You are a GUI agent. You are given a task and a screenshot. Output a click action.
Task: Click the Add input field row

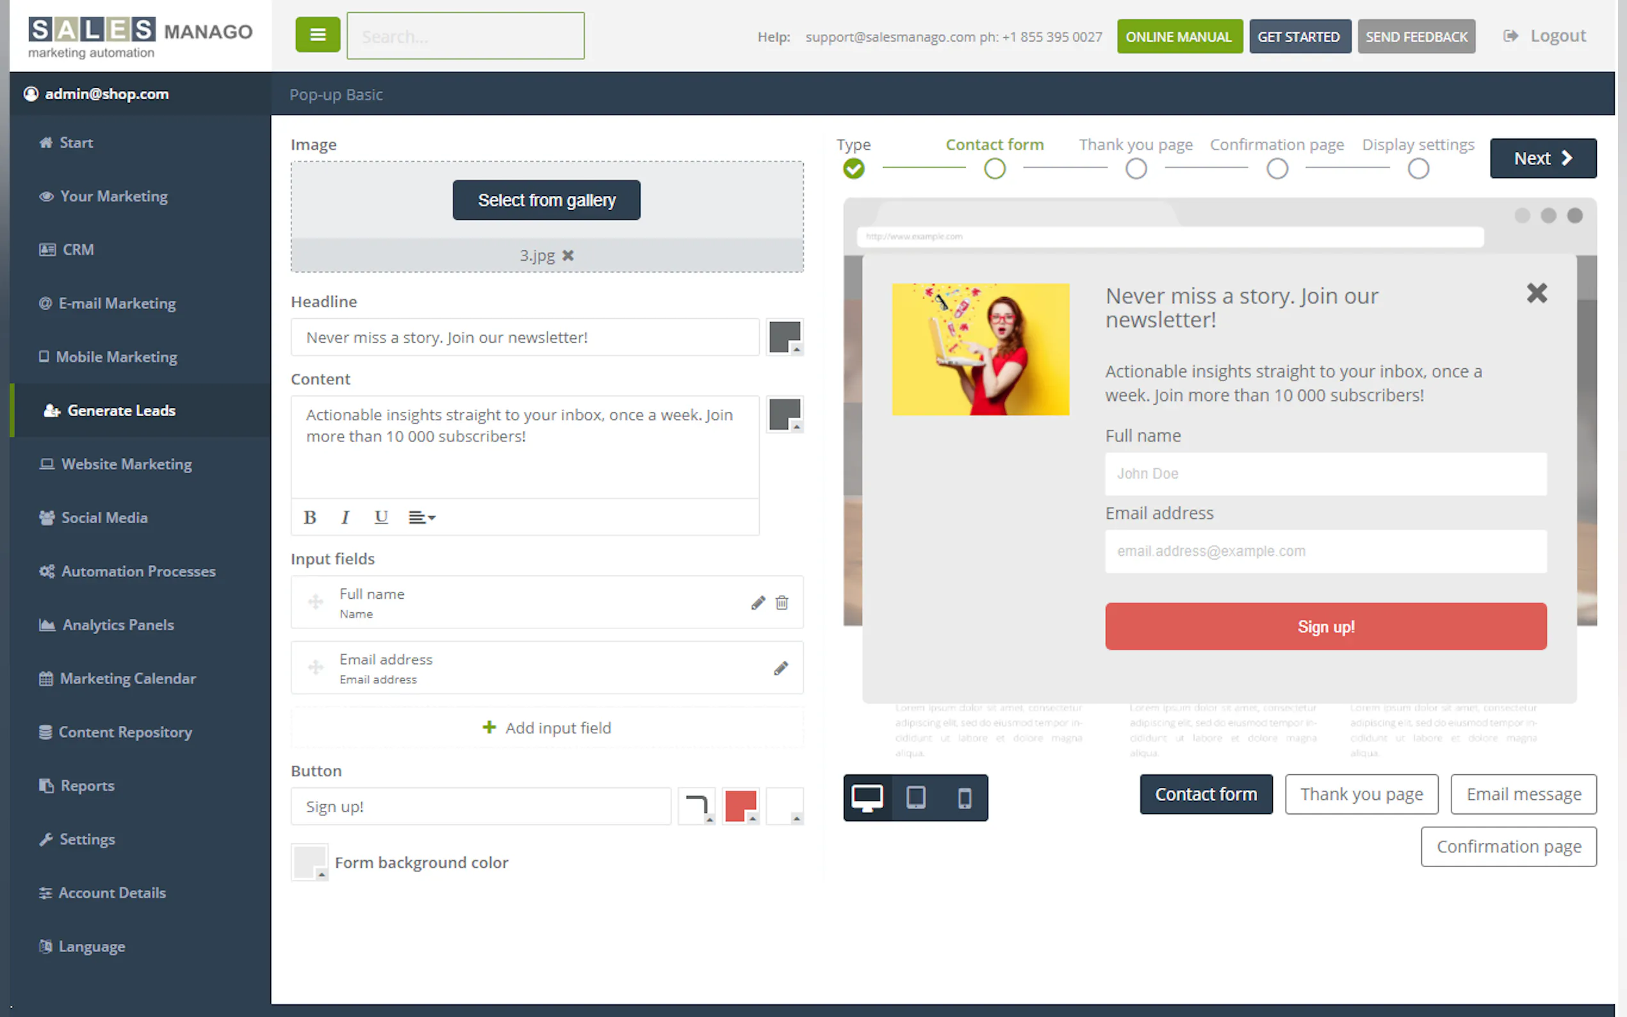coord(546,728)
